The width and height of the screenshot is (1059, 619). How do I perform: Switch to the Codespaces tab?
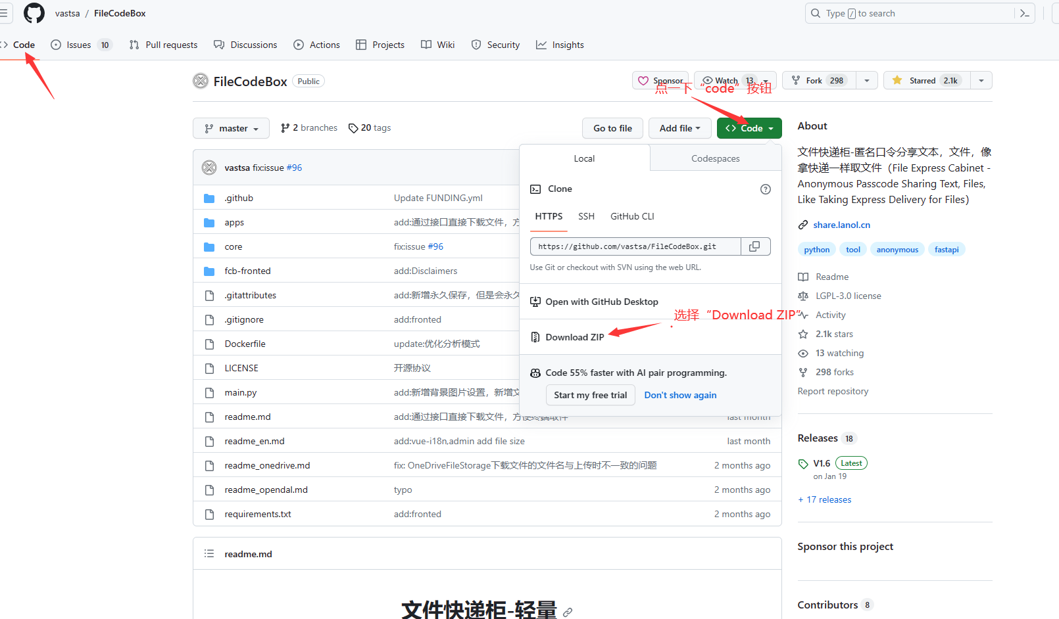pos(716,158)
